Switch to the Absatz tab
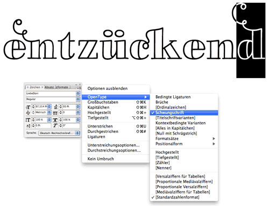Screen dimensions: 269x206 pyautogui.click(x=49, y=87)
